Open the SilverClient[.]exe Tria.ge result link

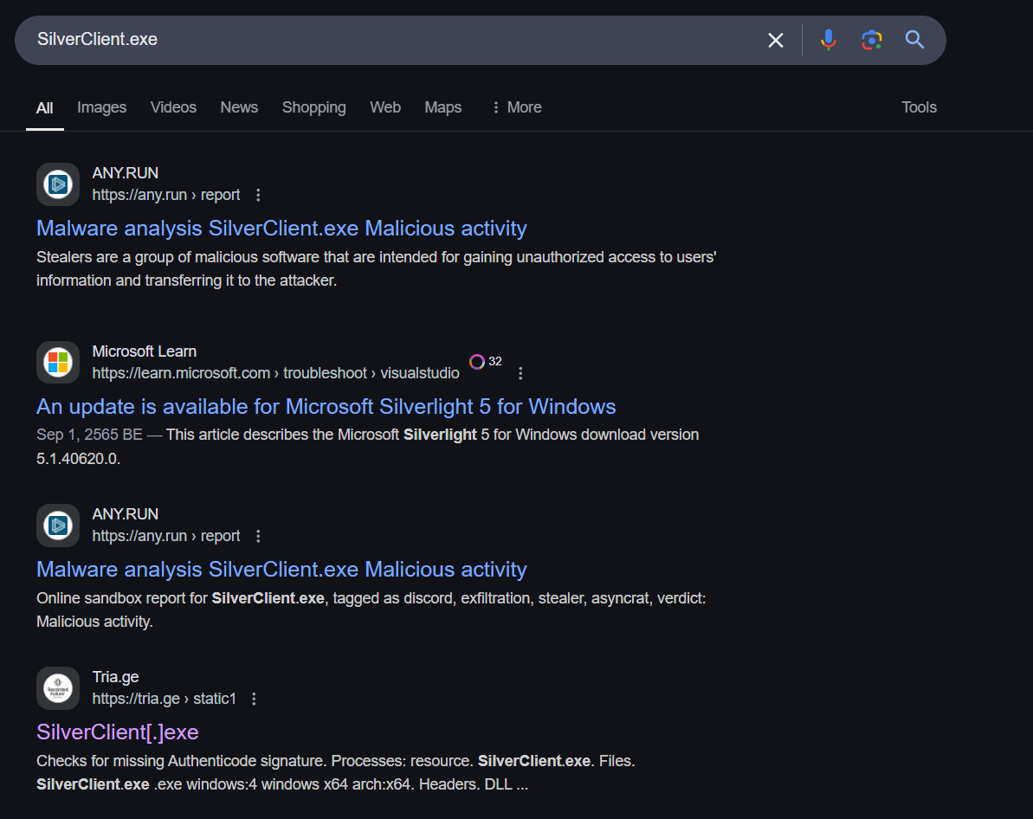coord(118,732)
